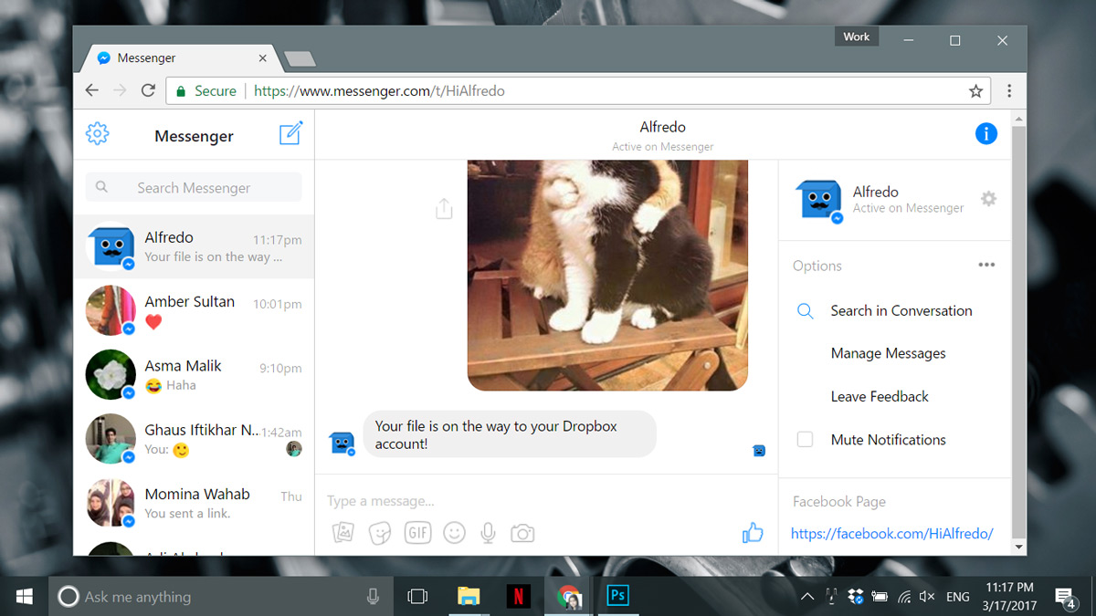Open the Alfredo conversation

pyautogui.click(x=194, y=246)
